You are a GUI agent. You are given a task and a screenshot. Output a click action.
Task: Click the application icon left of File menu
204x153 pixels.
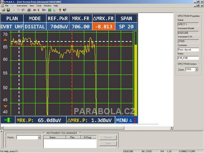point(2,6)
